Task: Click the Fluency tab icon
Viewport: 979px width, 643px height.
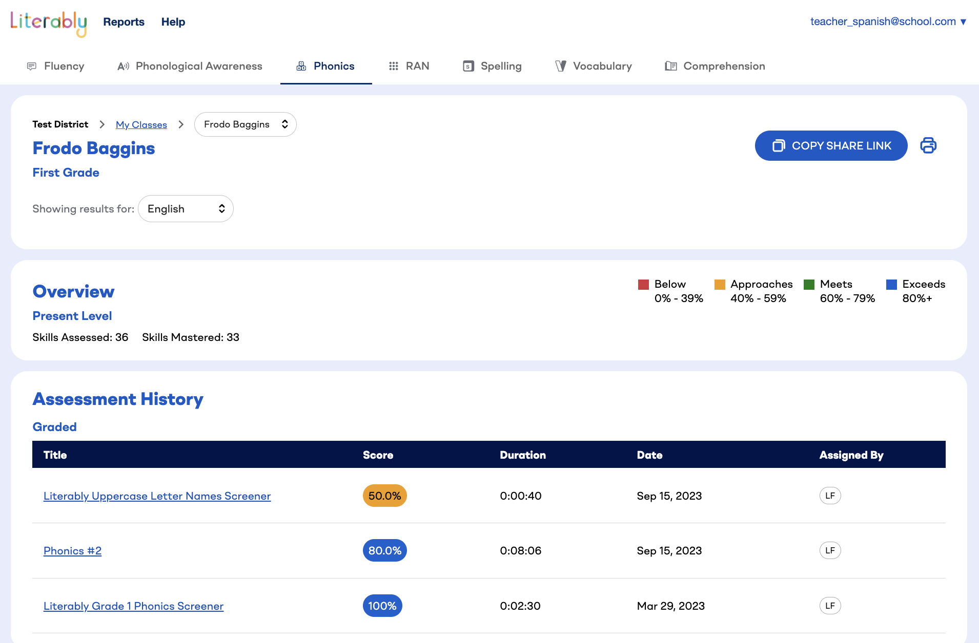Action: click(x=32, y=66)
